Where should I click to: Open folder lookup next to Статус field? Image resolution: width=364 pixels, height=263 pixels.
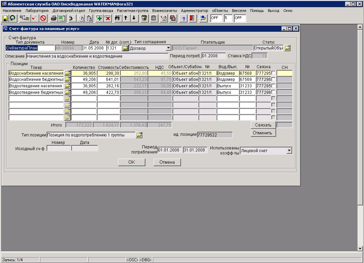tap(287, 48)
